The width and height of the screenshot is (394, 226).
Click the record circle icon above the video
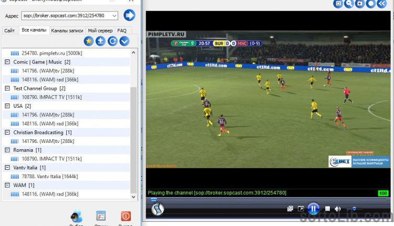click(371, 4)
